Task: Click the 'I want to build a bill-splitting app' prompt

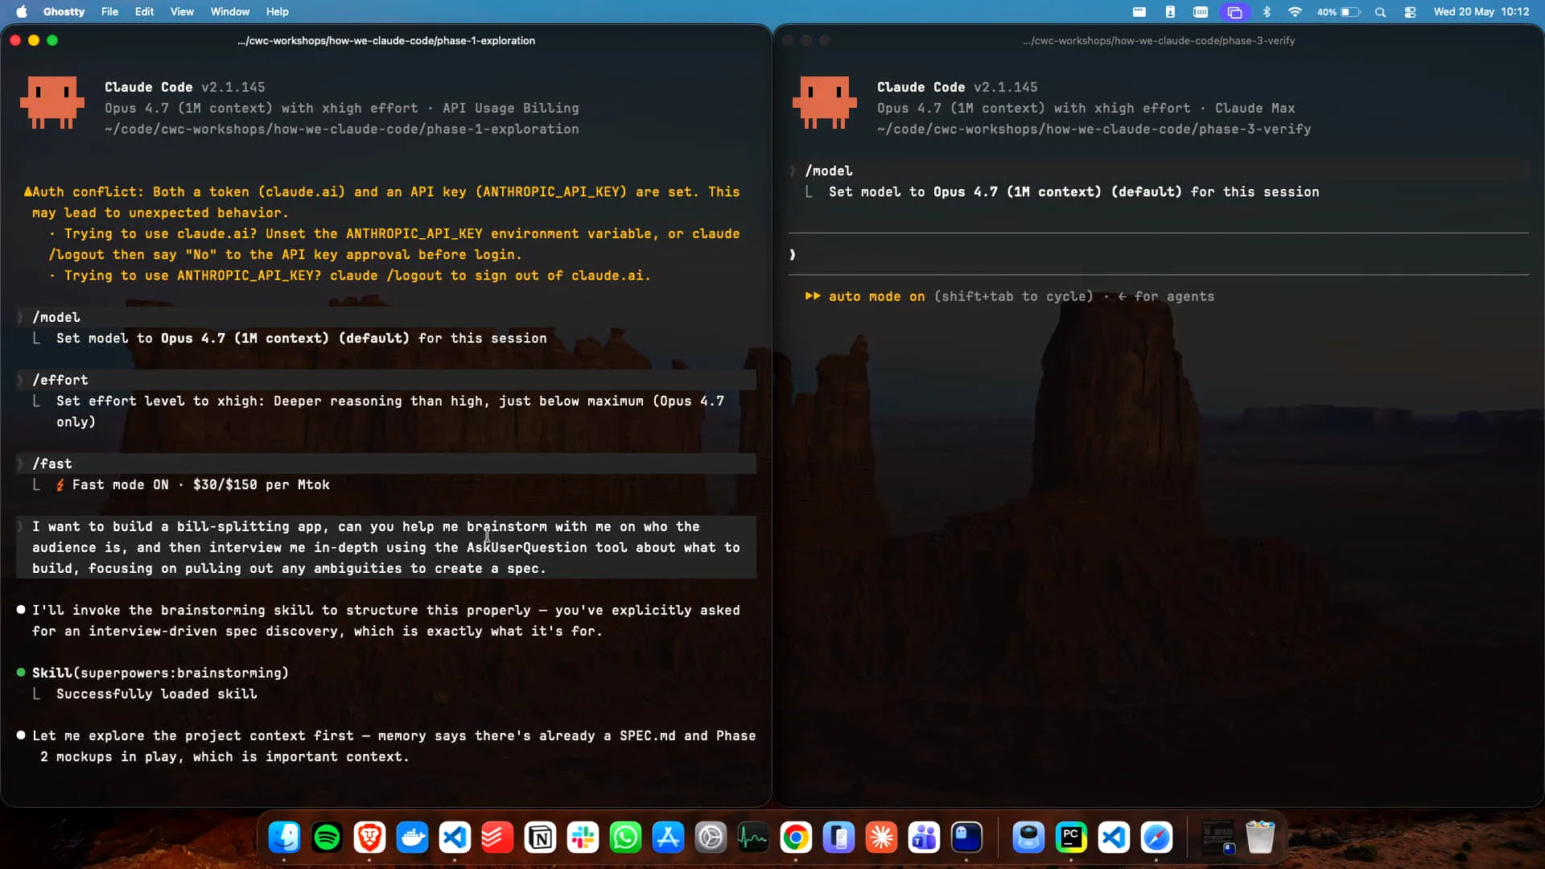Action: click(386, 547)
